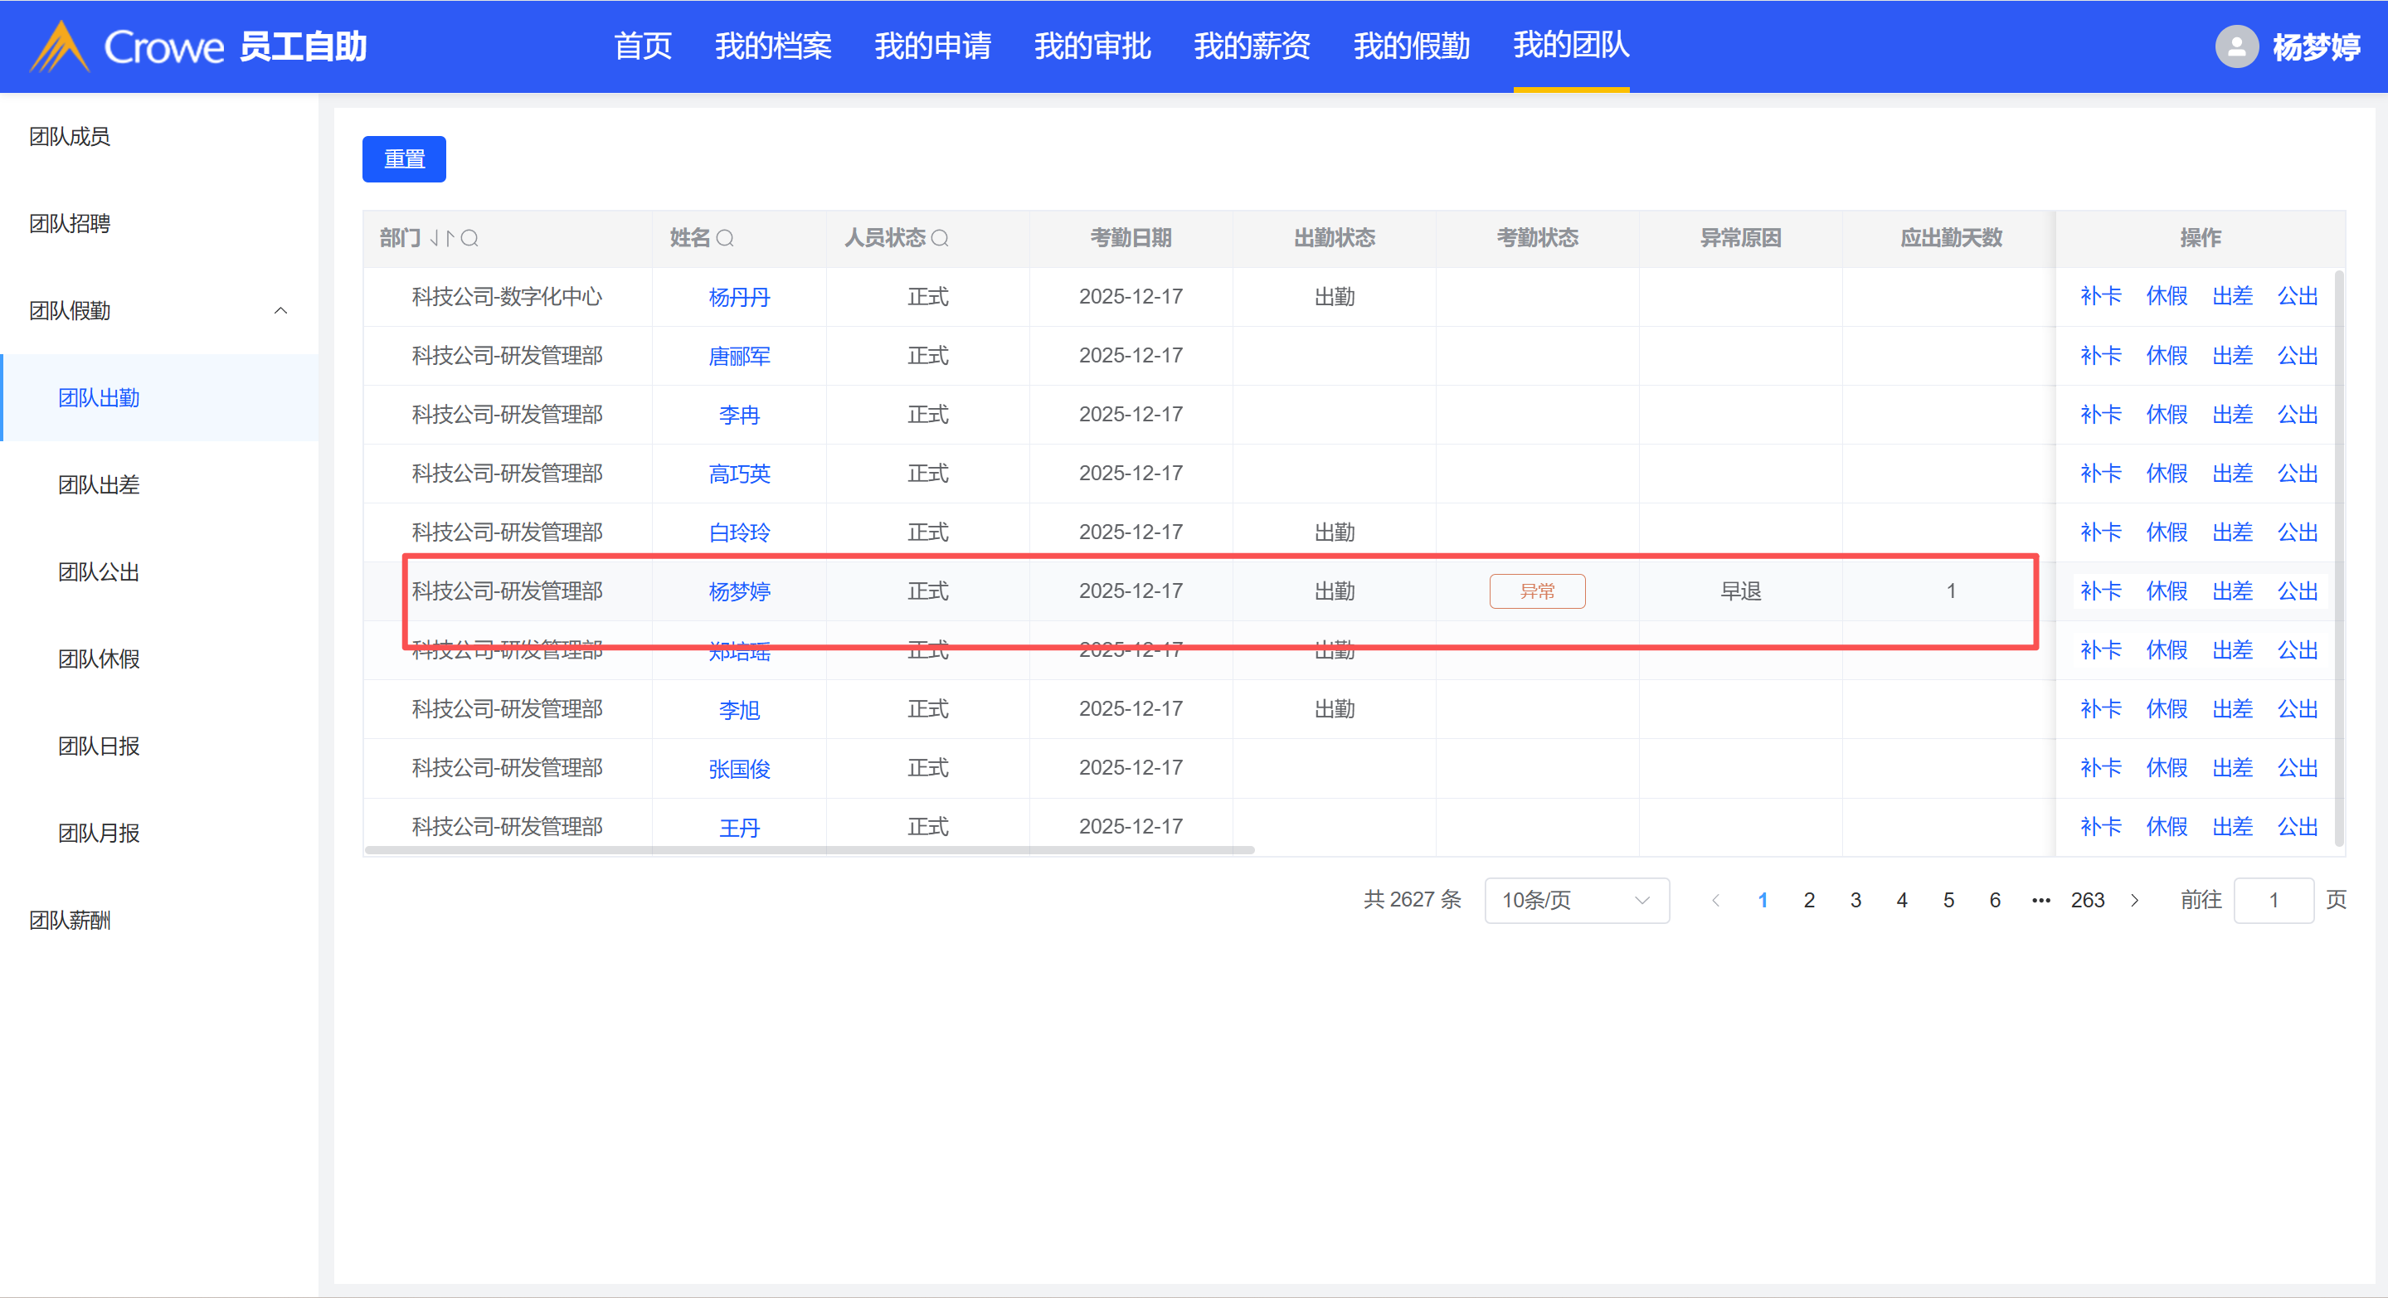Click the search icon beside 人员状态 header
The width and height of the screenshot is (2388, 1298).
click(x=939, y=238)
